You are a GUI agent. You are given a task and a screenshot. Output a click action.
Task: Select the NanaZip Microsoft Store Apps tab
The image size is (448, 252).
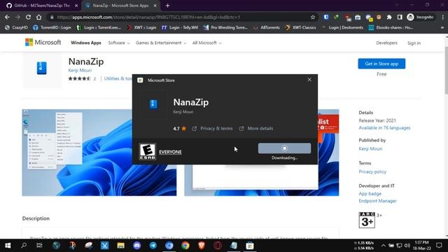pos(121,6)
